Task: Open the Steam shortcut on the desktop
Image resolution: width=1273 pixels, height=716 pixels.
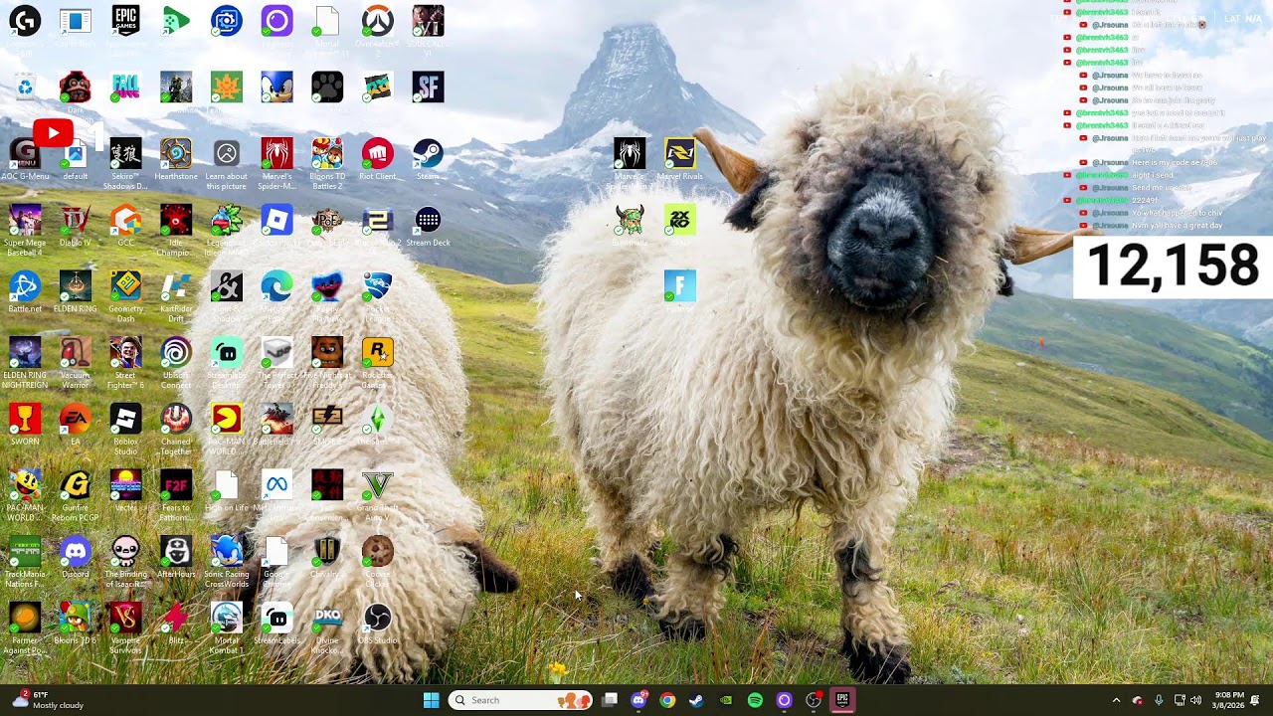Action: (x=428, y=160)
